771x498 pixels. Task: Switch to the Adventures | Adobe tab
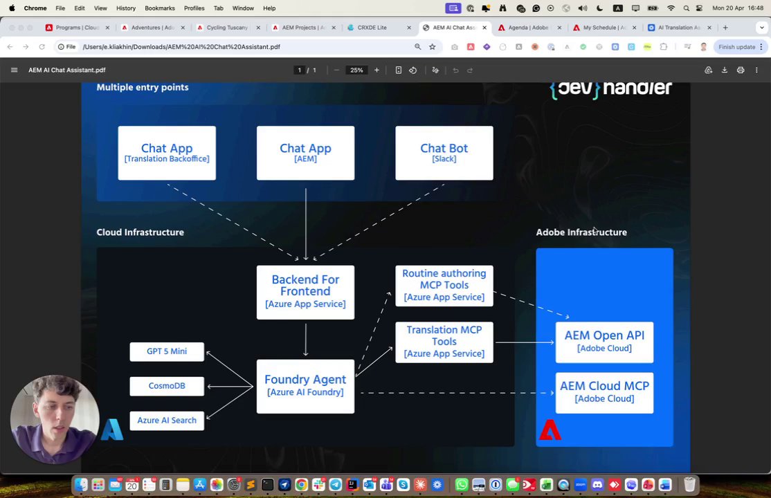(152, 28)
